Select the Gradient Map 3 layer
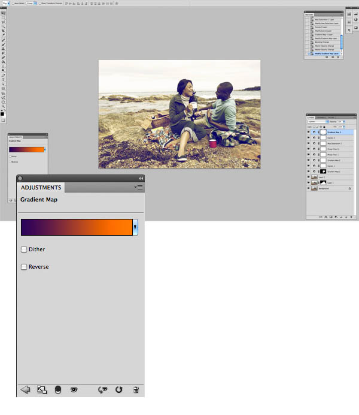The height and width of the screenshot is (415, 359). [333, 132]
